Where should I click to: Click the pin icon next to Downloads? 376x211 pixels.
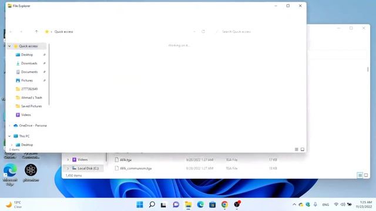(x=45, y=63)
